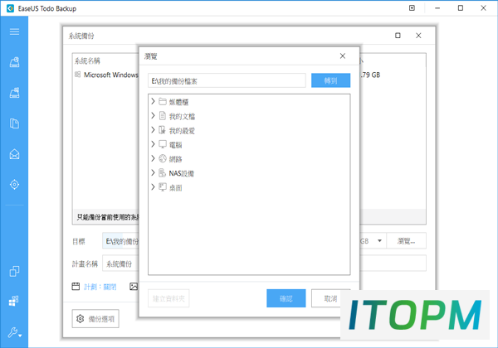498x348 pixels.
Task: Expand the 電腦 tree node
Action: coord(153,144)
